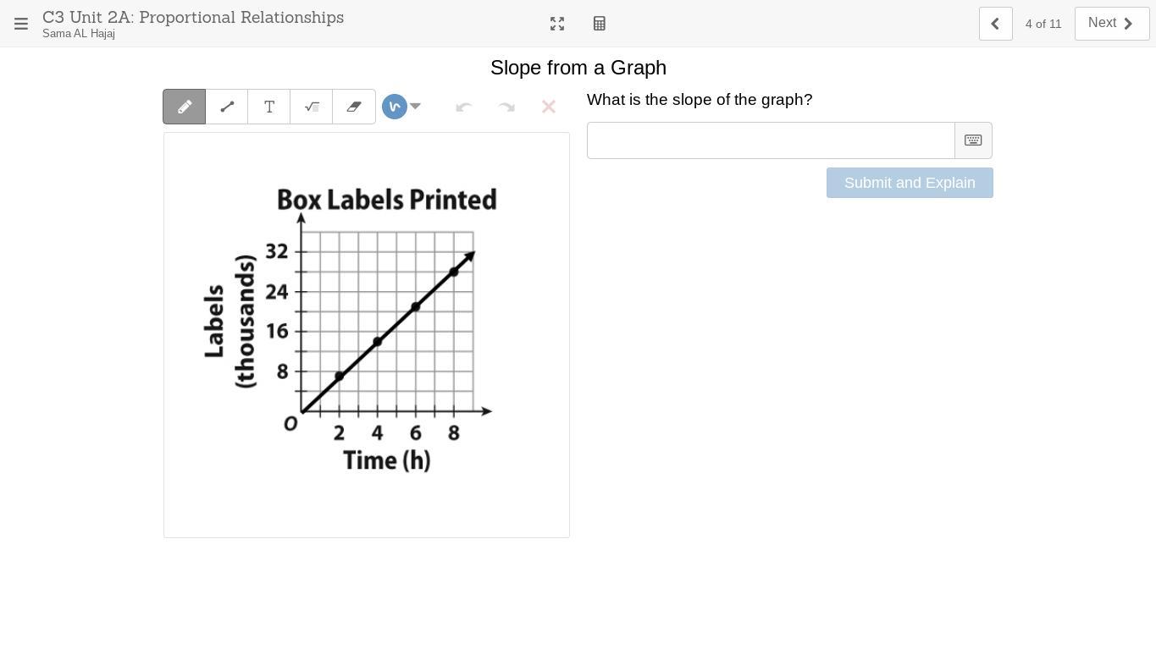Select the pencil drawing tool

tap(185, 107)
